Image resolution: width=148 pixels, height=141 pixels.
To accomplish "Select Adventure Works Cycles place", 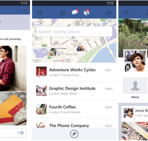I will (x=74, y=72).
